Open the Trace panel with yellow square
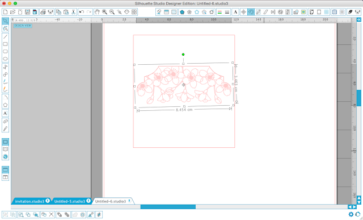Screen dimensions: 363x220 (x=303, y=12)
